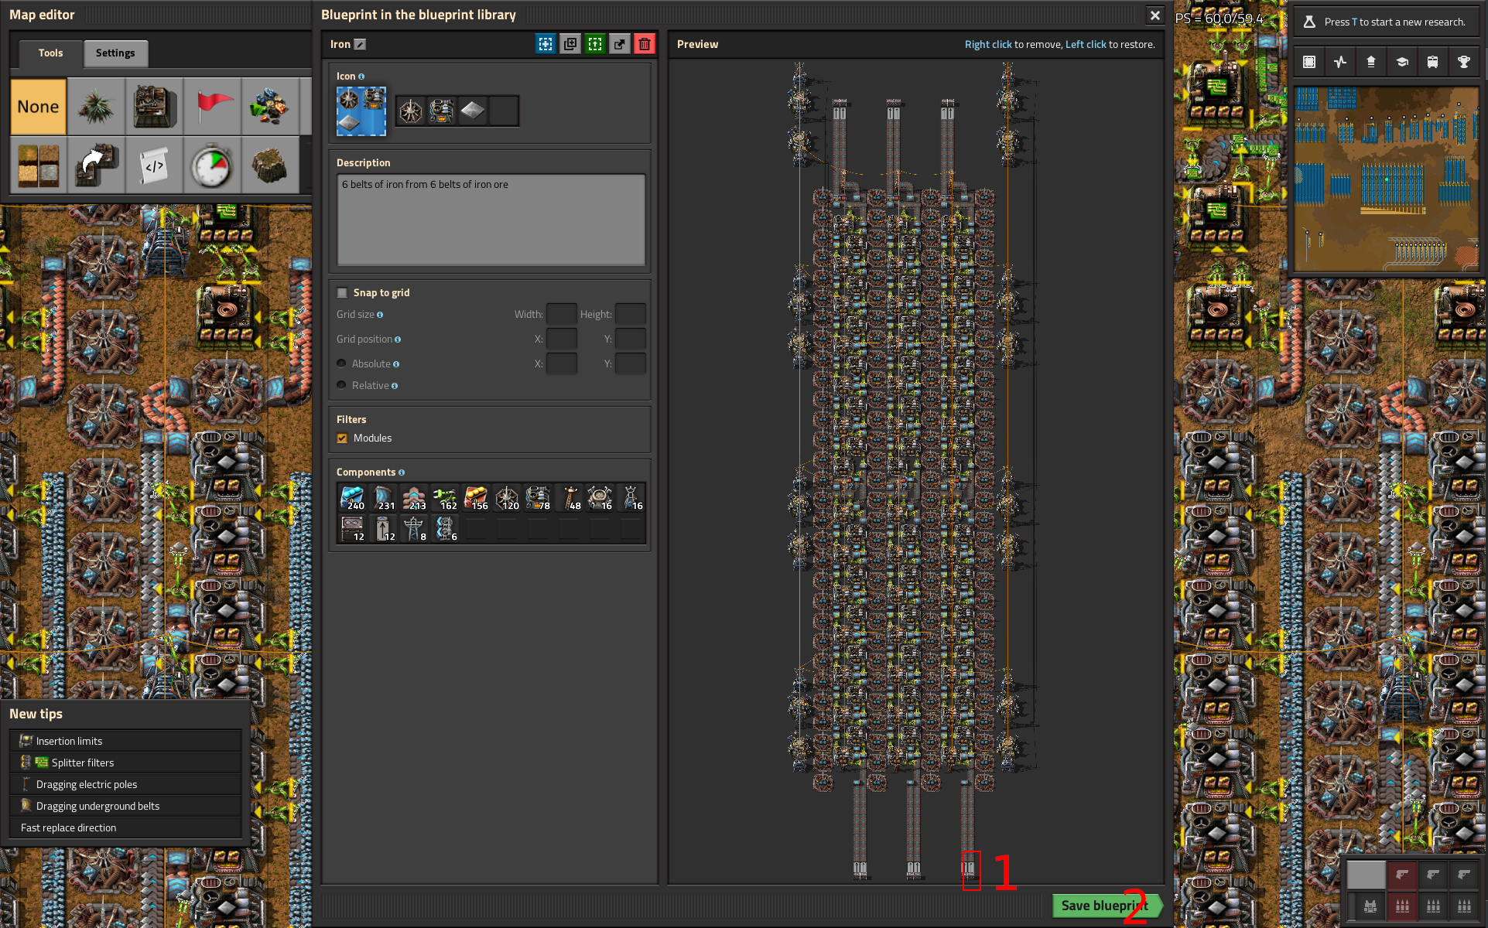Select the ore resources tool in Map editor
1488x928 pixels.
[x=270, y=107]
